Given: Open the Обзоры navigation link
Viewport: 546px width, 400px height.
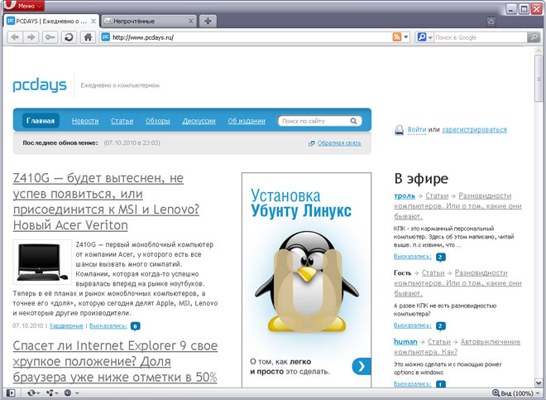Looking at the screenshot, I should click(158, 121).
